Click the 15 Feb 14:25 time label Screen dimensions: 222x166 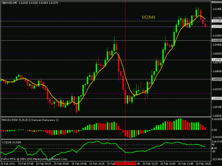(x=204, y=164)
